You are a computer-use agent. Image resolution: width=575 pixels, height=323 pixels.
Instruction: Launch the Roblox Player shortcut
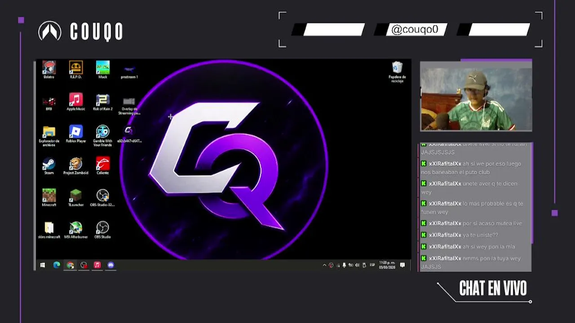click(x=75, y=134)
